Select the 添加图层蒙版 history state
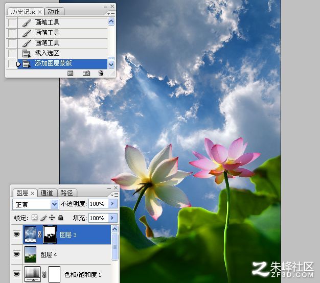This screenshot has height=283, width=320. tap(62, 64)
